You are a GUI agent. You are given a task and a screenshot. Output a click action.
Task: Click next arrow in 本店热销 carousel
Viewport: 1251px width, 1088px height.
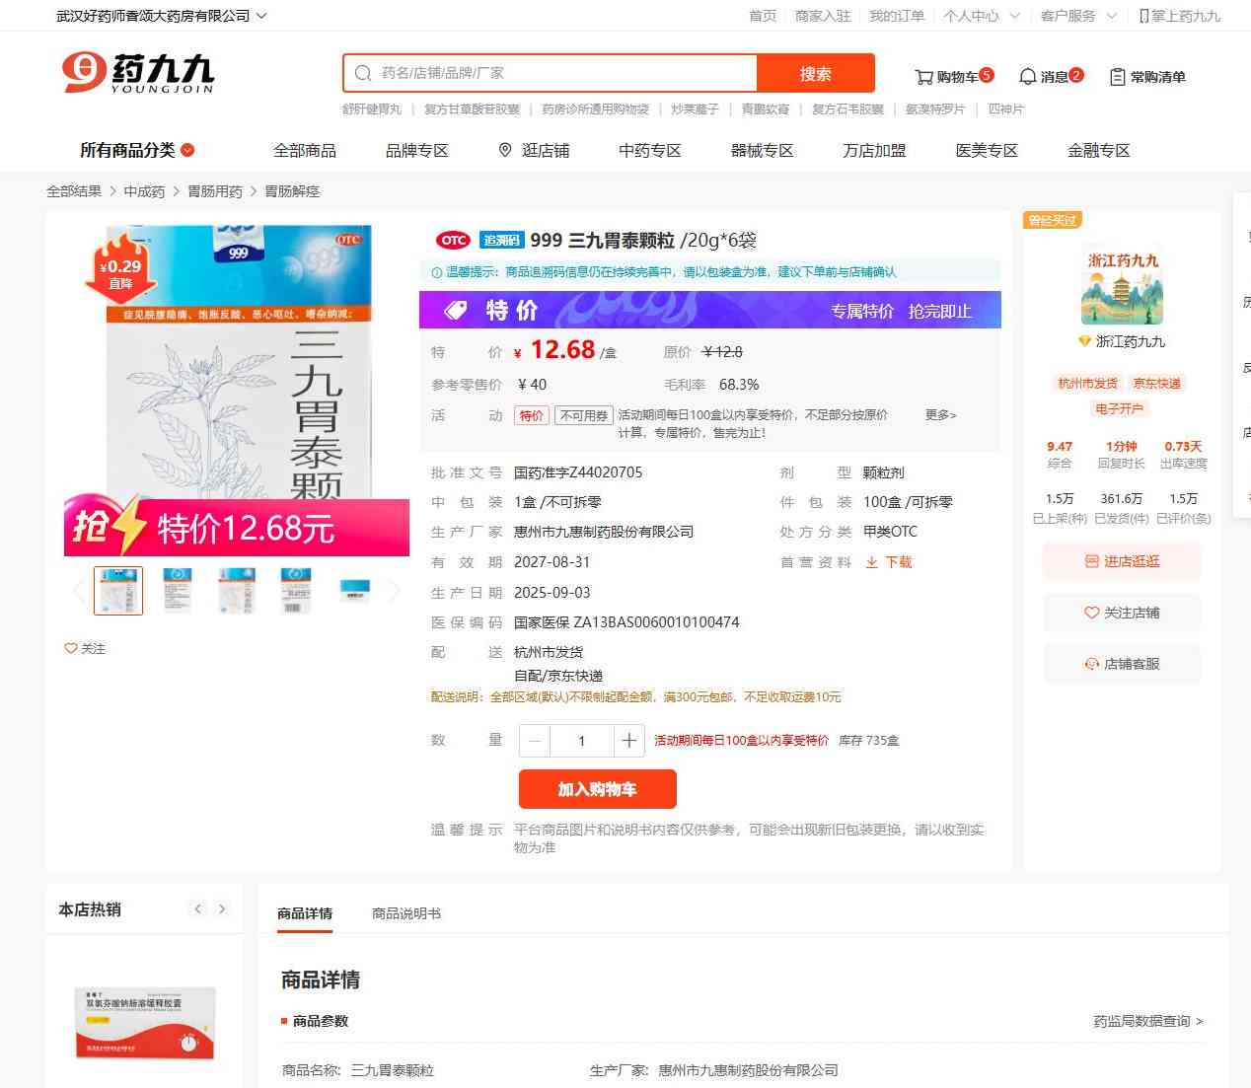[222, 909]
